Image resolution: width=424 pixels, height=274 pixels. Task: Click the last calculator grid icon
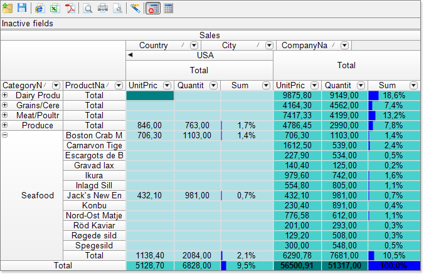168,8
